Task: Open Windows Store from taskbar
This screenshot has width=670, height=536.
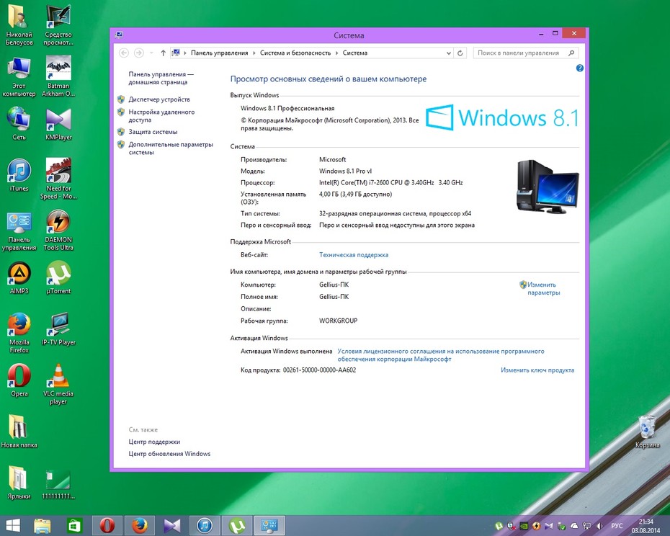Action: pos(75,525)
